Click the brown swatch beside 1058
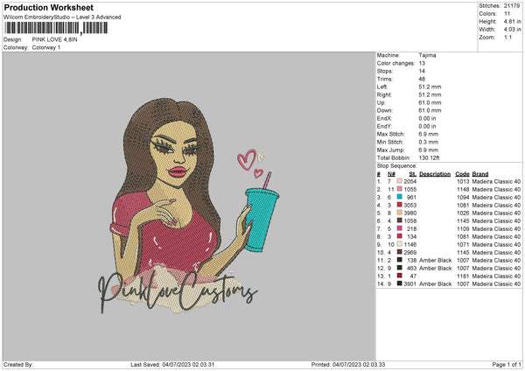The height and width of the screenshot is (371, 525). (x=400, y=220)
